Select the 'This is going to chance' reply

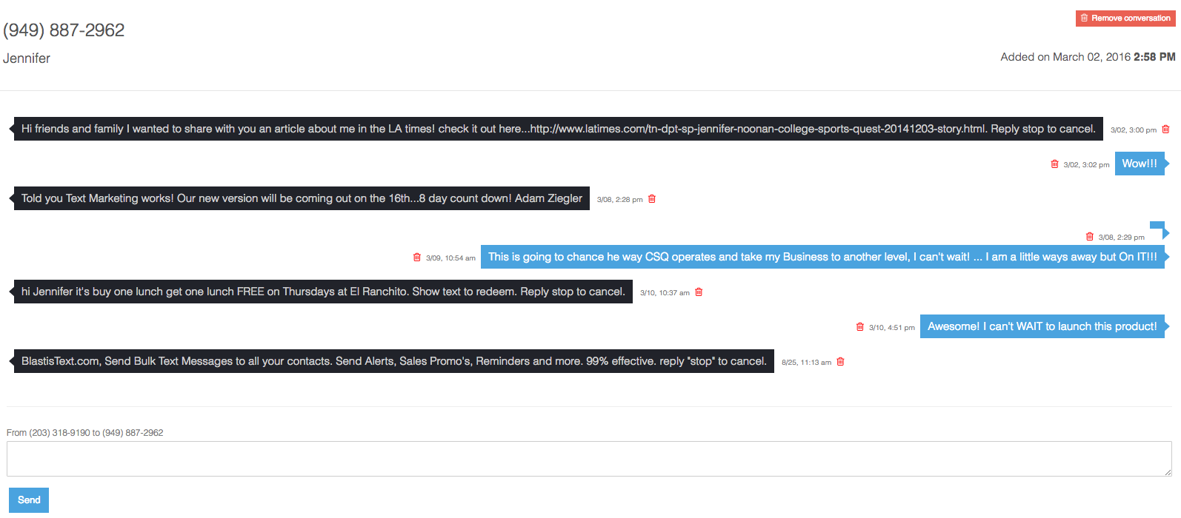[x=822, y=257]
